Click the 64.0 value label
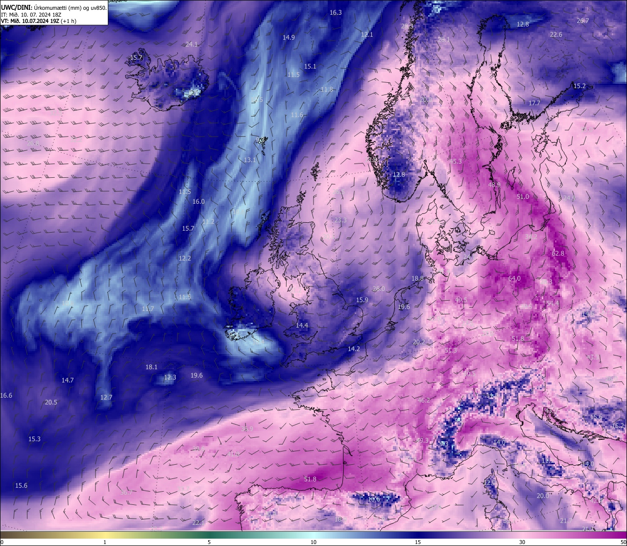The width and height of the screenshot is (627, 546). coord(514,279)
